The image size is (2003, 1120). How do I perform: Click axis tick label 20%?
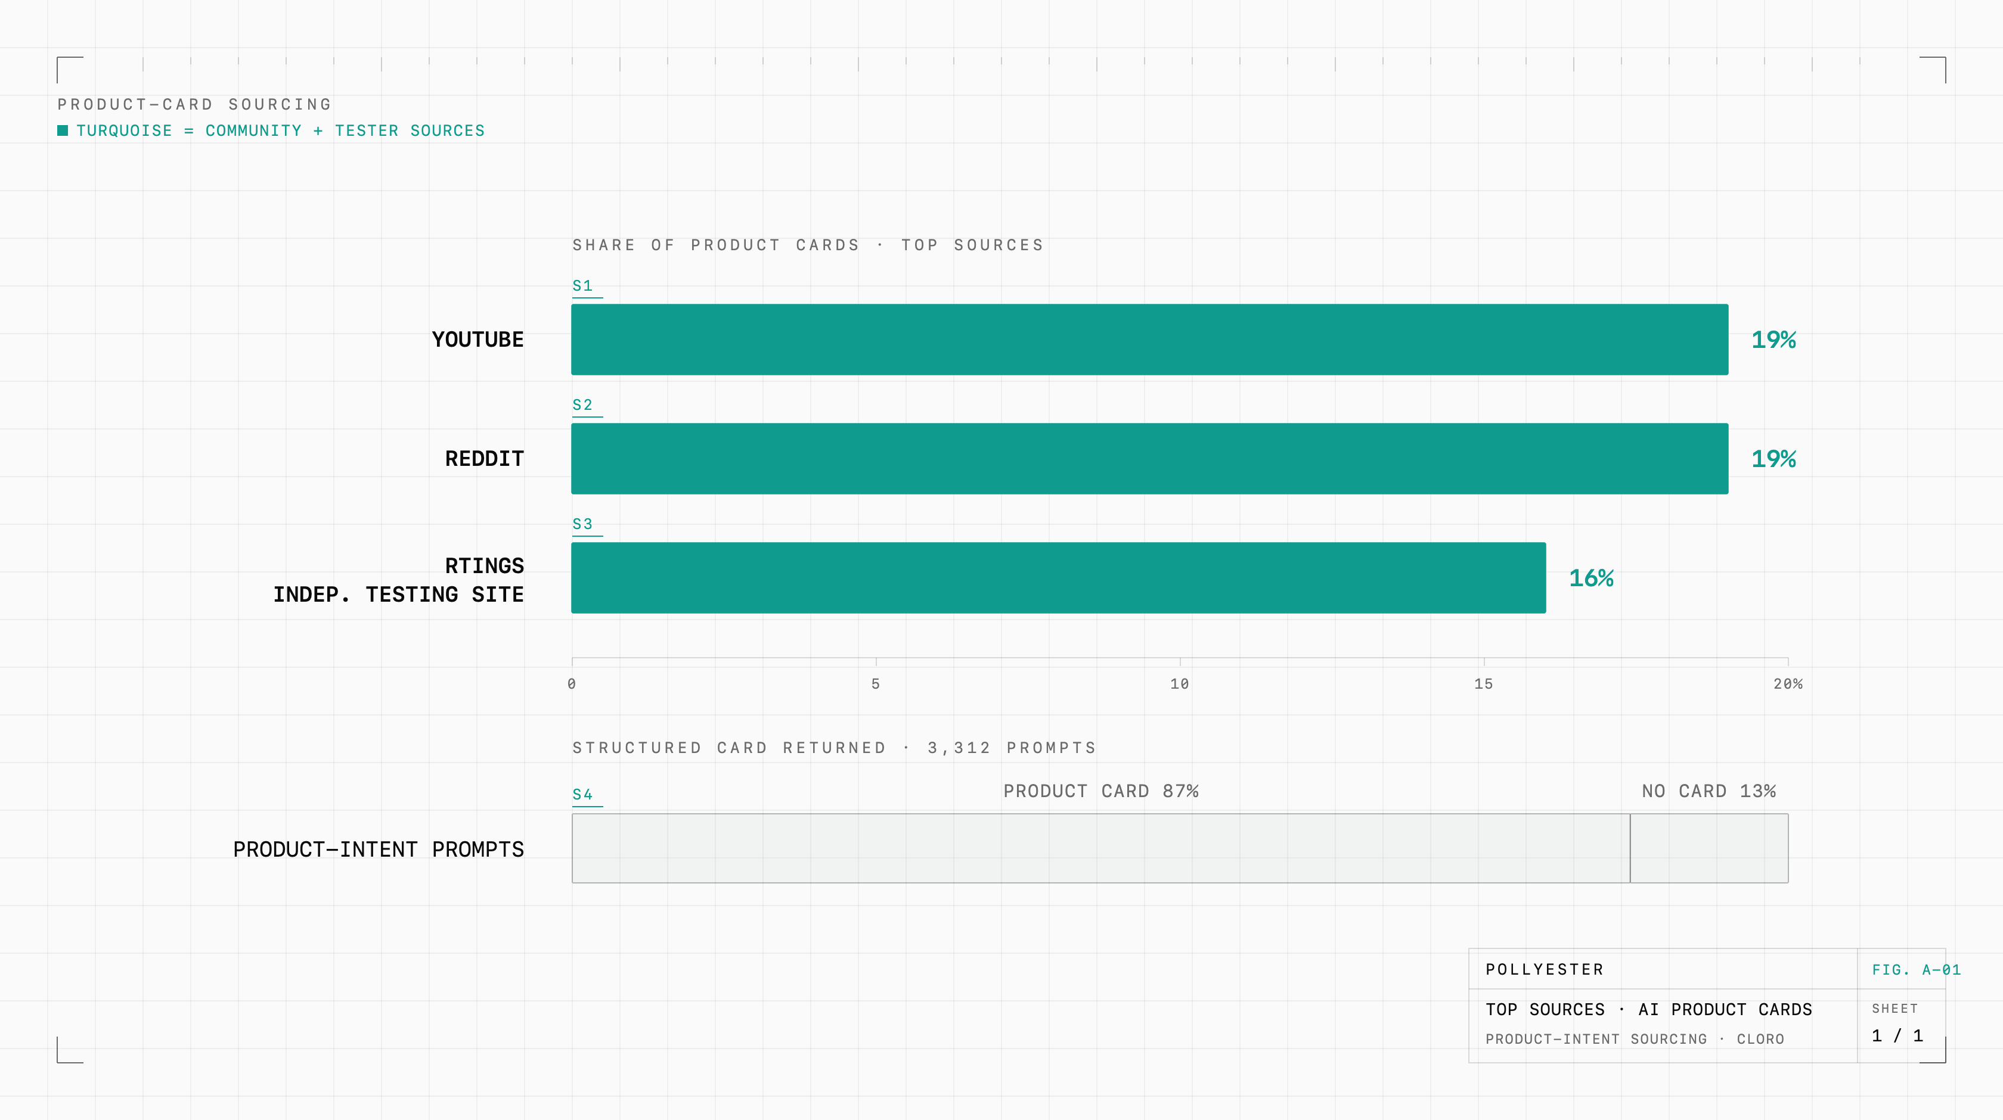pos(1788,684)
